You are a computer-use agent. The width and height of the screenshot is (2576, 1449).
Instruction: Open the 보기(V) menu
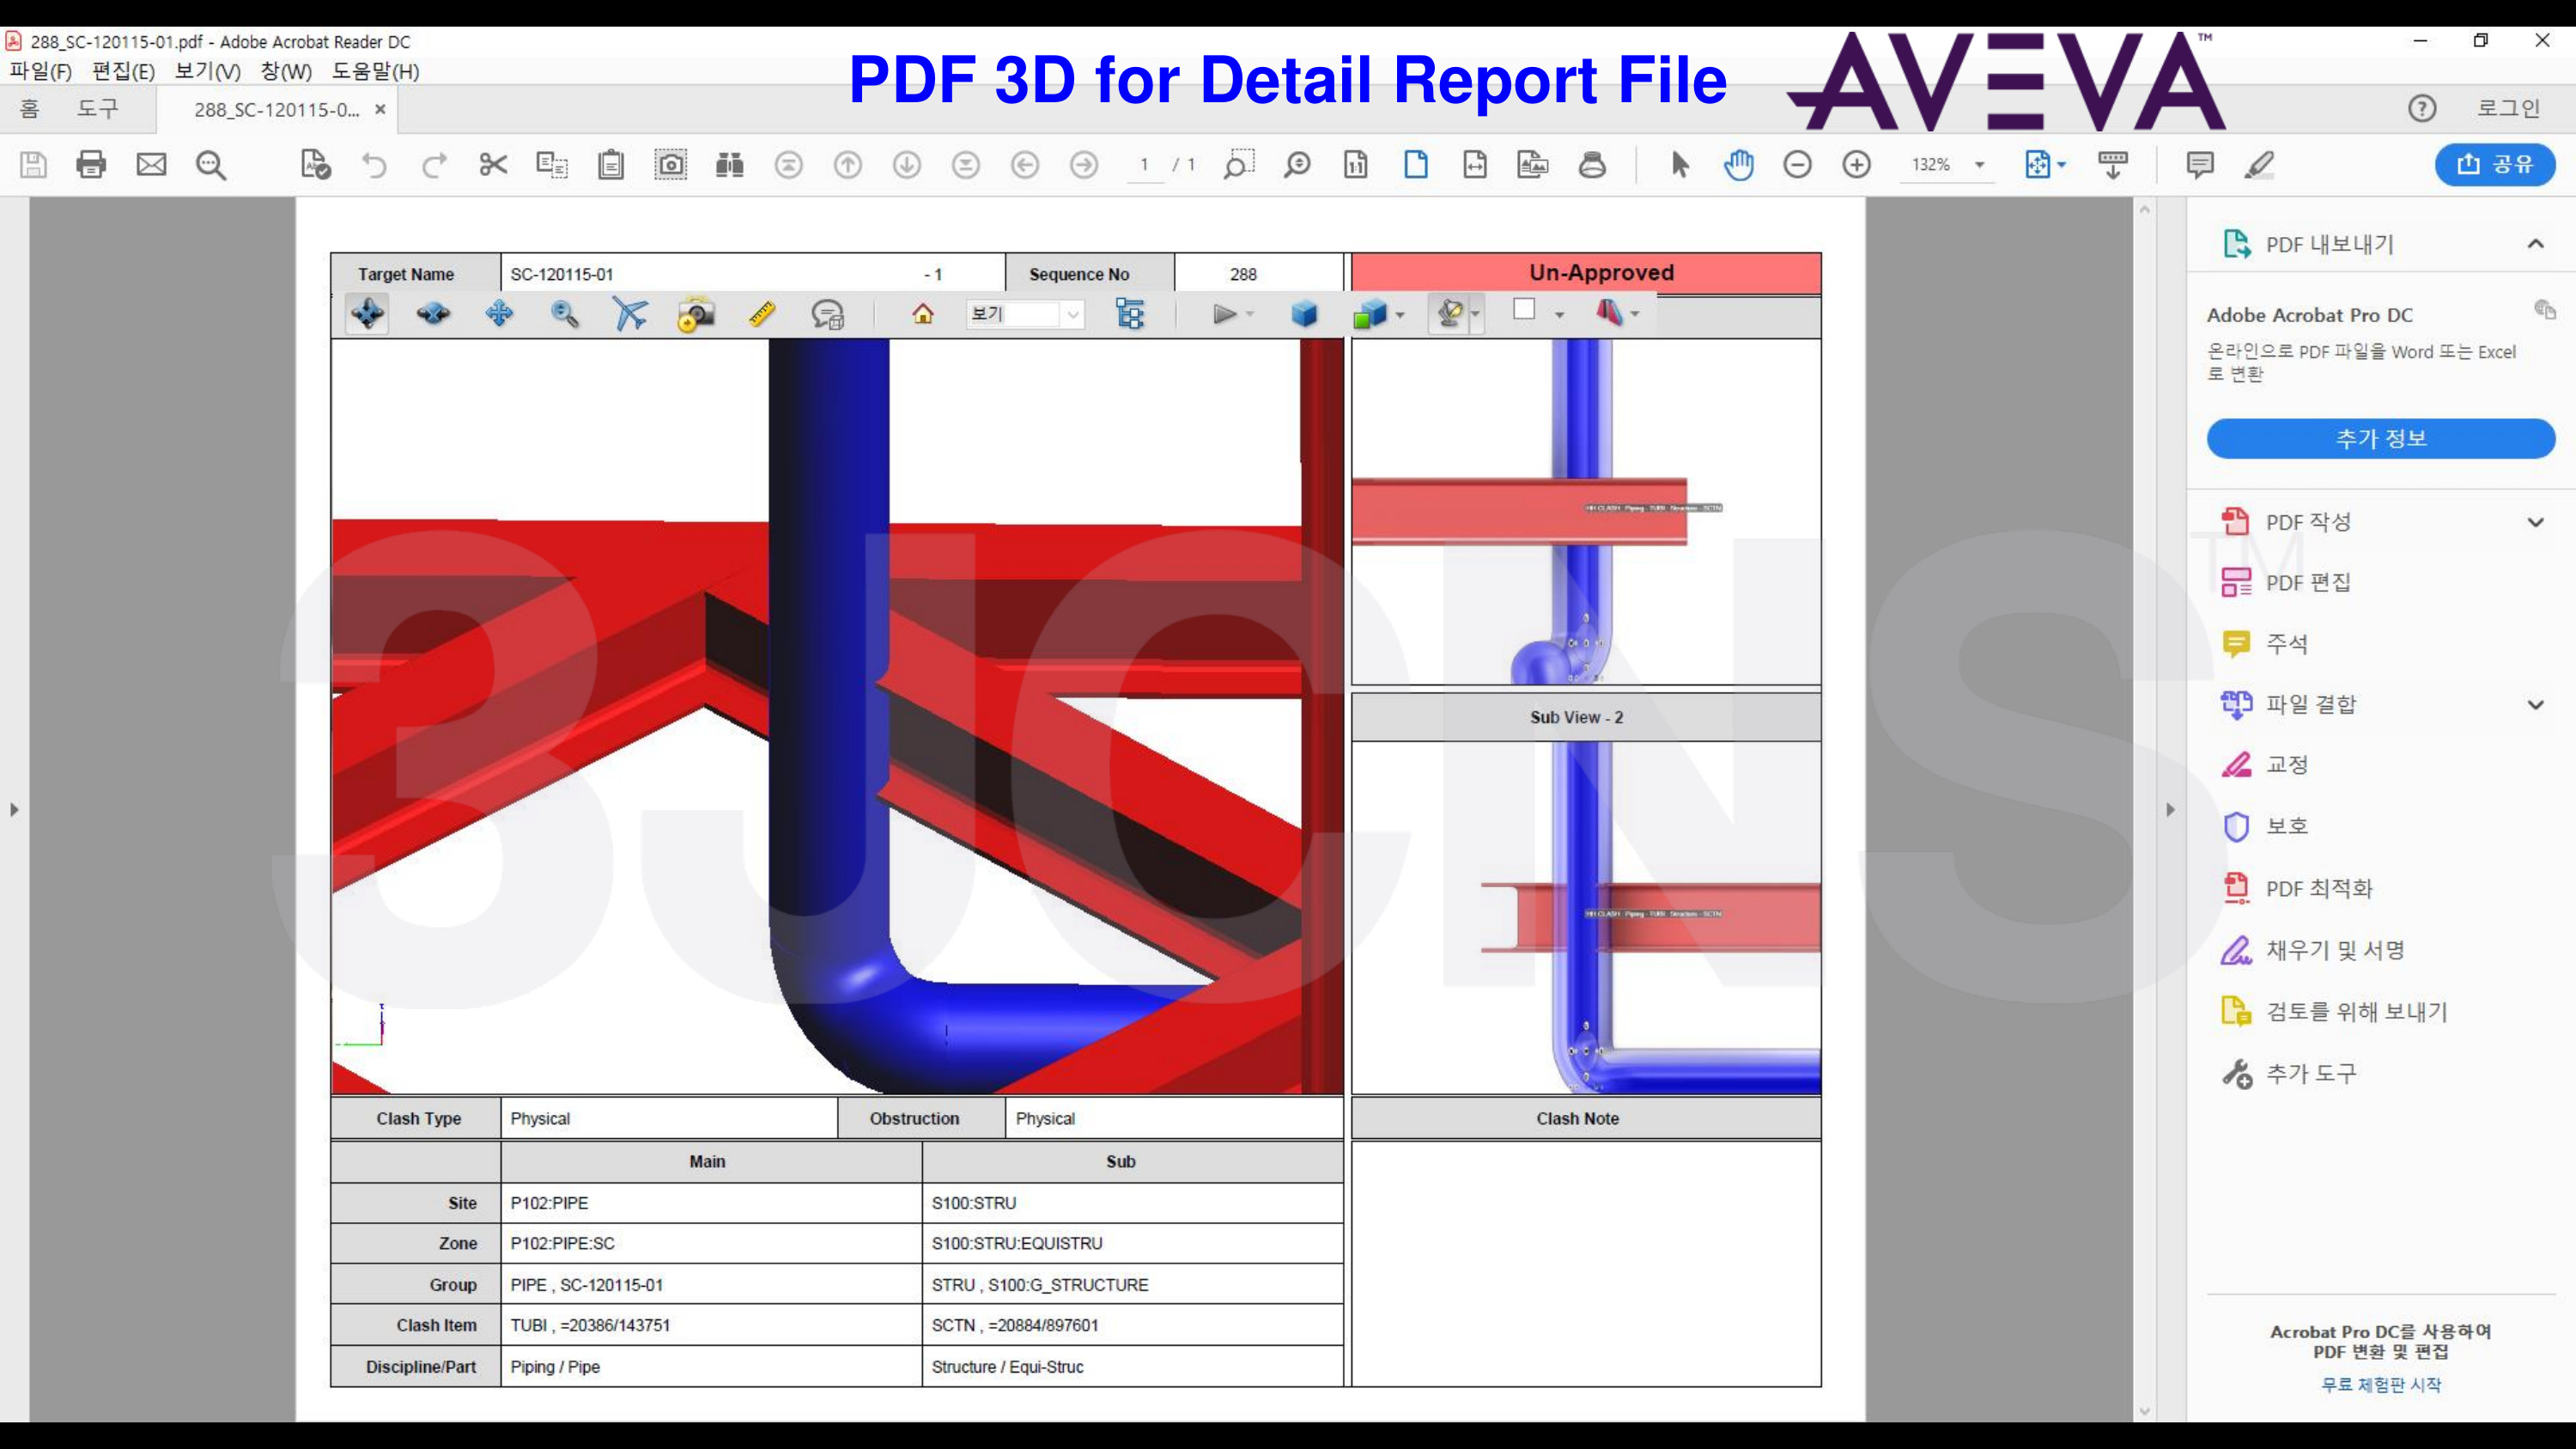(x=208, y=71)
